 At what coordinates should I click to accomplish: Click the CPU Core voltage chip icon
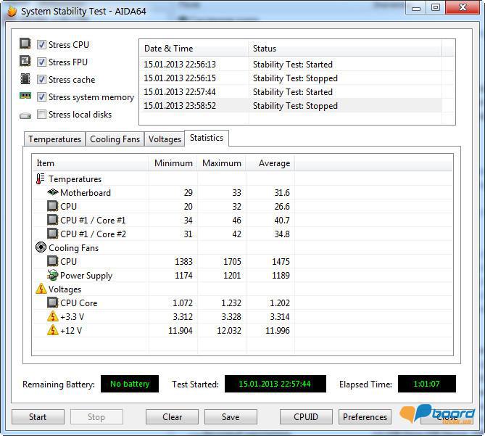point(52,303)
